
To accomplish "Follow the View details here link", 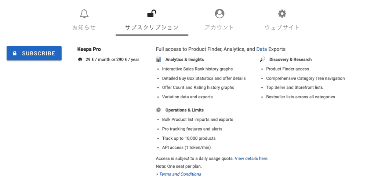I will coord(251,158).
